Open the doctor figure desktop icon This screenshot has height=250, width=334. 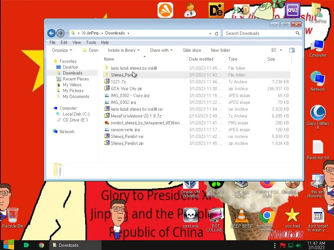tap(190, 10)
